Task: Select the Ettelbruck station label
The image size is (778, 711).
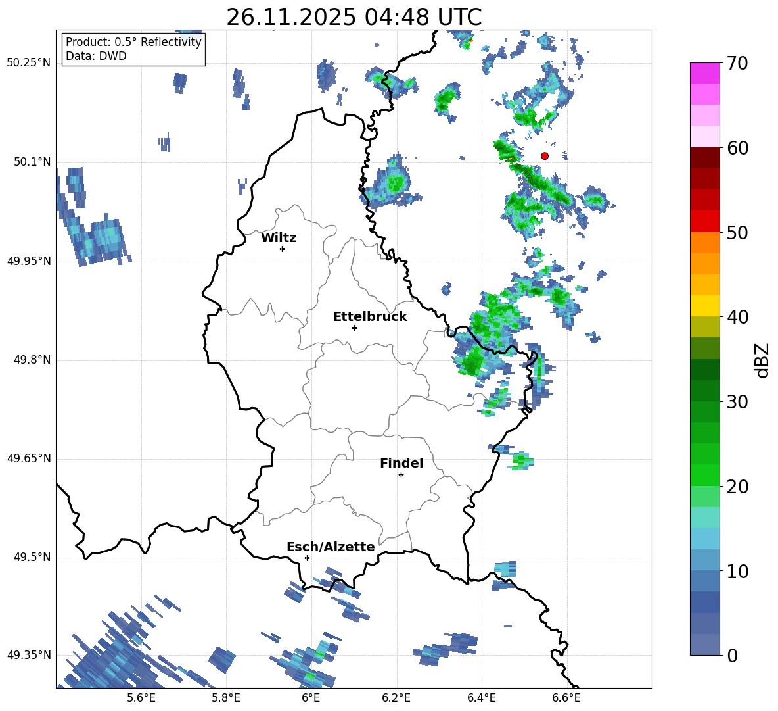Action: [370, 317]
